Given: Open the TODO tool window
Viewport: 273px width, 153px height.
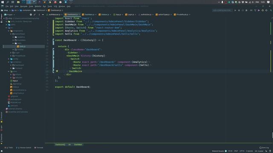Looking at the screenshot, I should [9, 147].
